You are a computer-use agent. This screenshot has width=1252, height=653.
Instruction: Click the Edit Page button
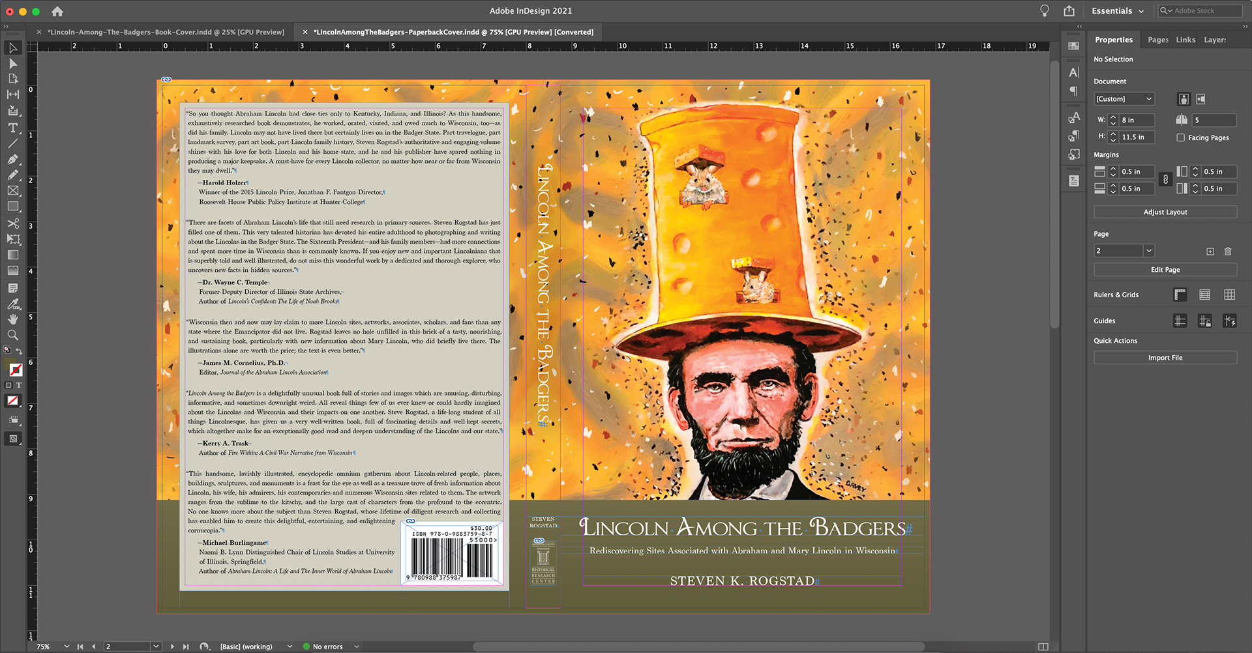click(1165, 269)
